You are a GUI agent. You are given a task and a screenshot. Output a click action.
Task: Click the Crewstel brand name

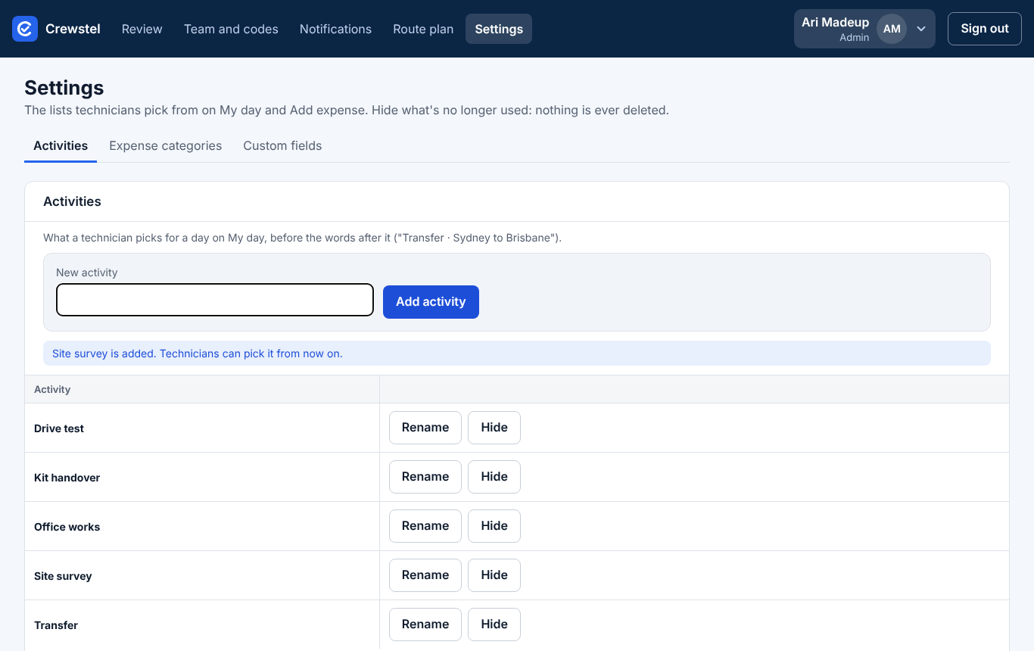(x=73, y=29)
